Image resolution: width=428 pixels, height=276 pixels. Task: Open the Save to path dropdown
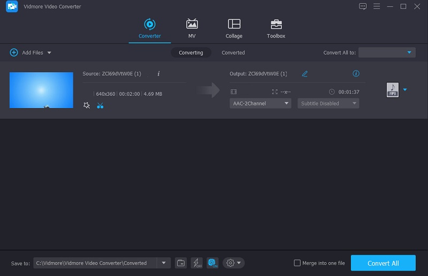(x=164, y=263)
